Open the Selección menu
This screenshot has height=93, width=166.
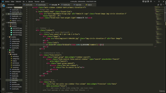(18, 2)
